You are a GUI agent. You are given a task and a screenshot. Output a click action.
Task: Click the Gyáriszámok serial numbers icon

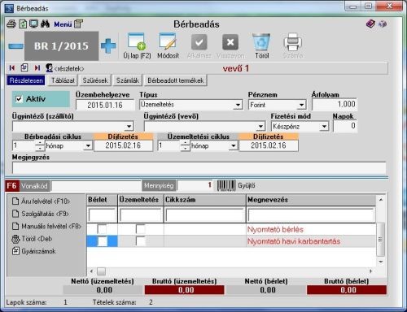(15, 251)
